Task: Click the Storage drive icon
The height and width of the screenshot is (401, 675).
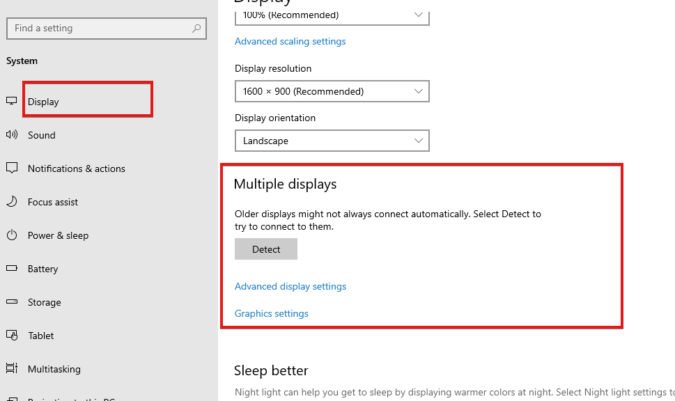Action: click(x=11, y=302)
